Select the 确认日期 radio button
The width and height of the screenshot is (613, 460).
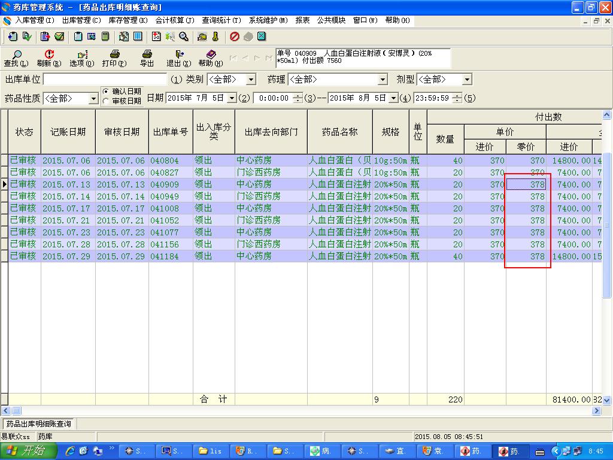pos(106,92)
